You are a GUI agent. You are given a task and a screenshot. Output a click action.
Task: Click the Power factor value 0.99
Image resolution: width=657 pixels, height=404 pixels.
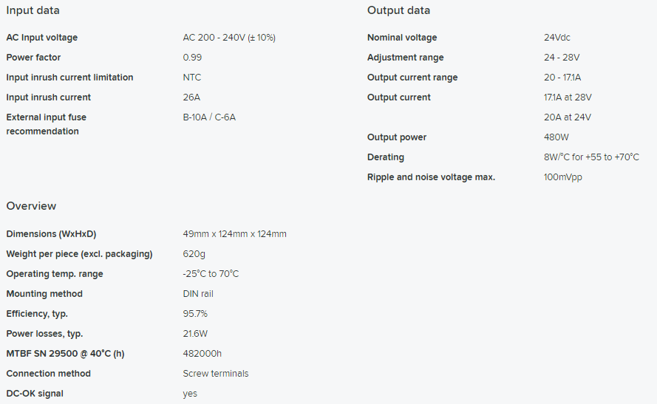coord(192,58)
